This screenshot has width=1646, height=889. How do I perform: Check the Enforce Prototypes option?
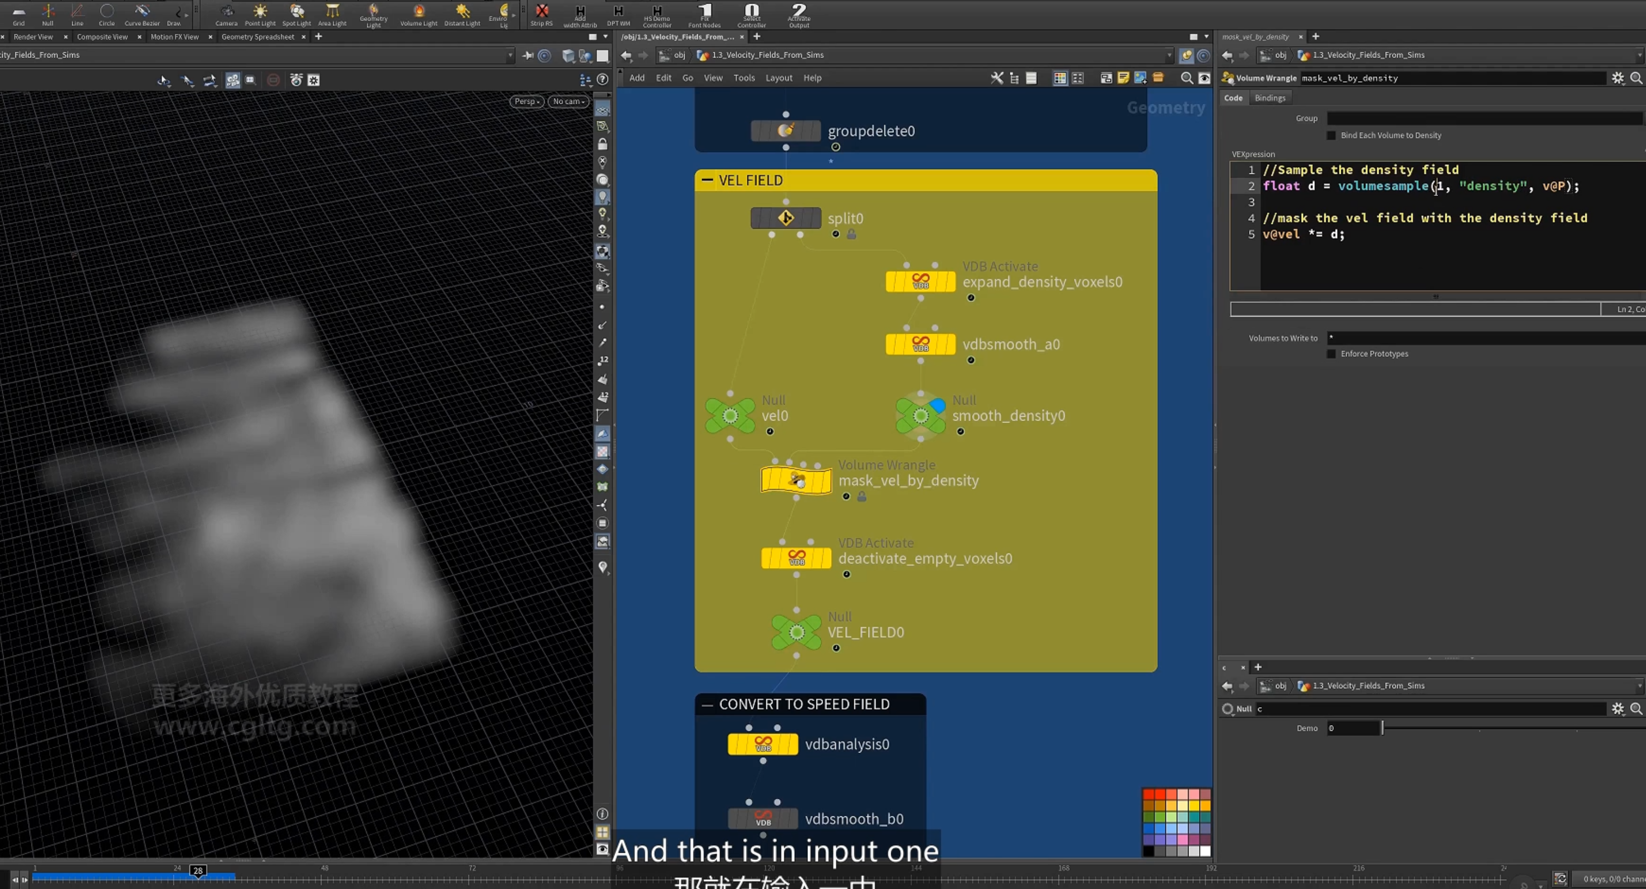(x=1332, y=354)
